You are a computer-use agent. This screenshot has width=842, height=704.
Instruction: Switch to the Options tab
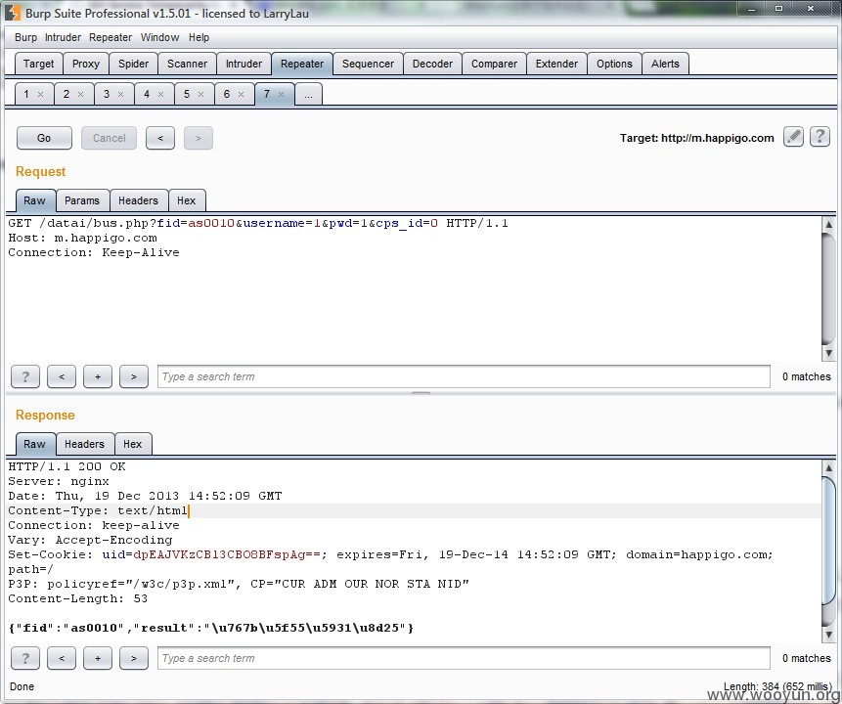click(614, 64)
